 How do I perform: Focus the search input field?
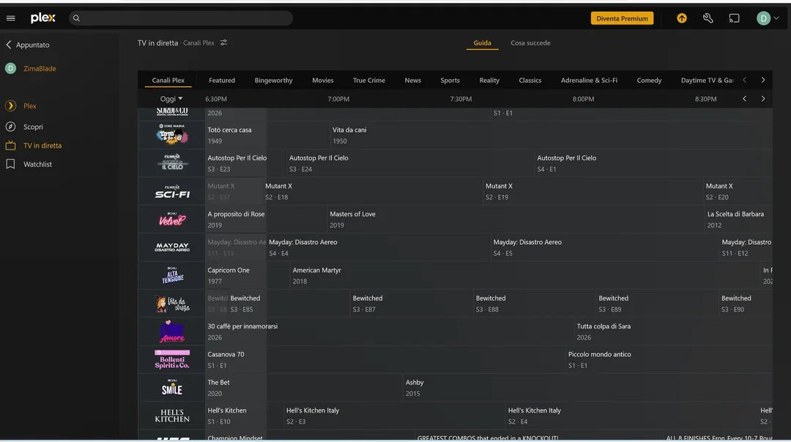(x=181, y=18)
